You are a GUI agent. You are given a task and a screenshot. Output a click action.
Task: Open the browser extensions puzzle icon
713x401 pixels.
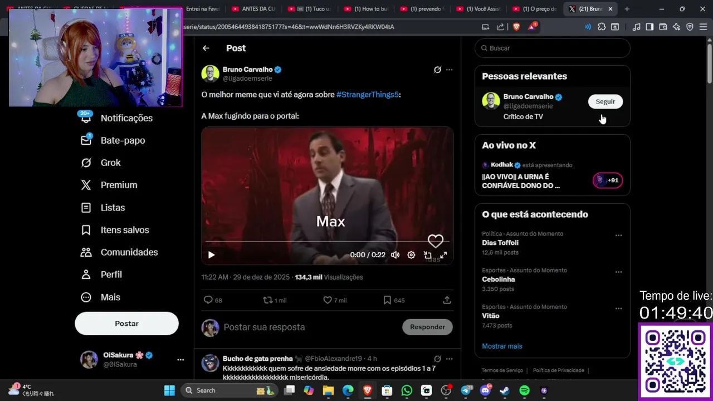coord(602,27)
